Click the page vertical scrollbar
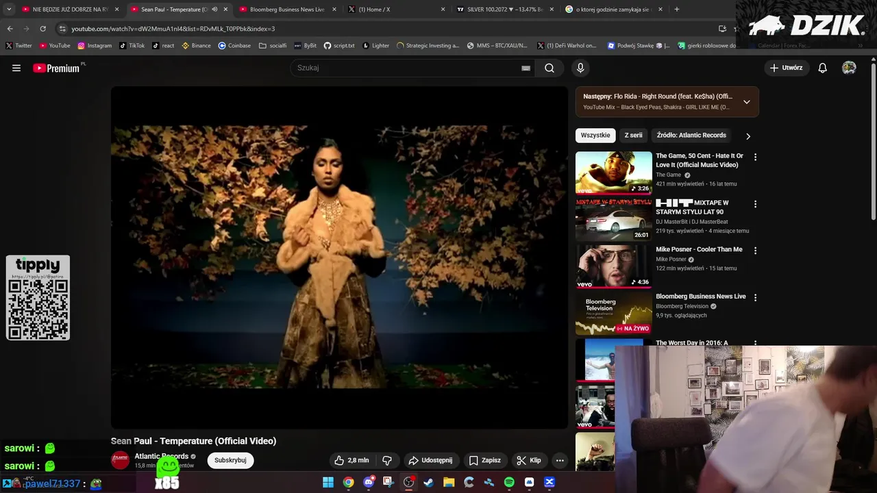Viewport: 877px width, 493px height. tap(873, 142)
